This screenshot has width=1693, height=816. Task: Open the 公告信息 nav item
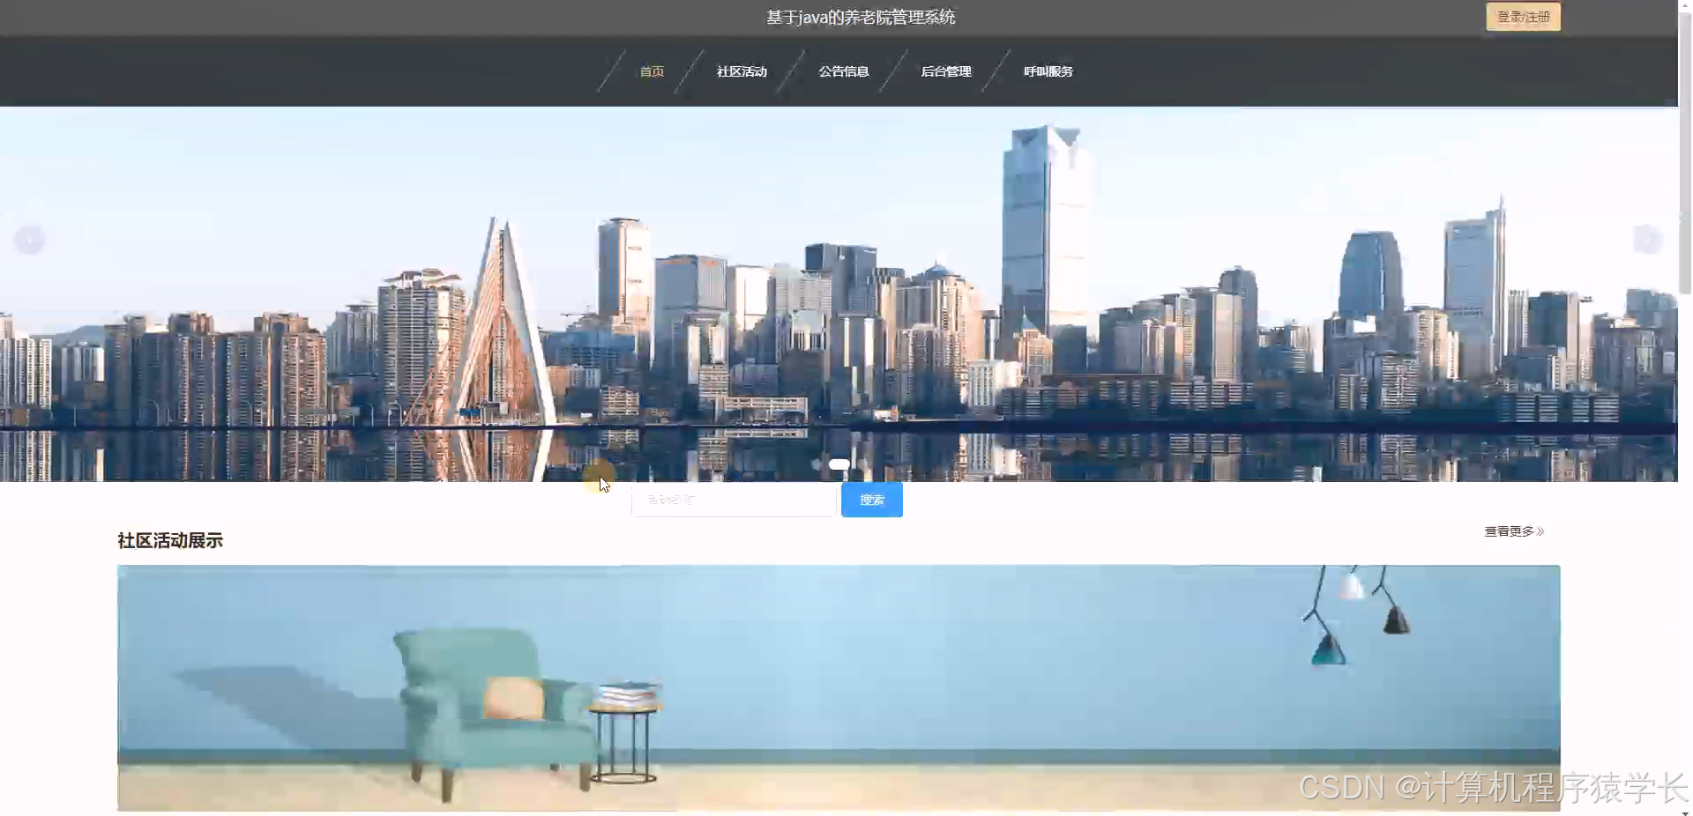[x=844, y=71]
